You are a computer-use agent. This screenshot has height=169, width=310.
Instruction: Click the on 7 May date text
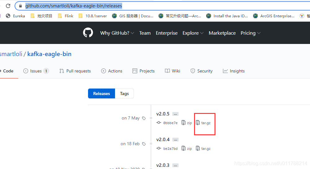tap(131, 118)
